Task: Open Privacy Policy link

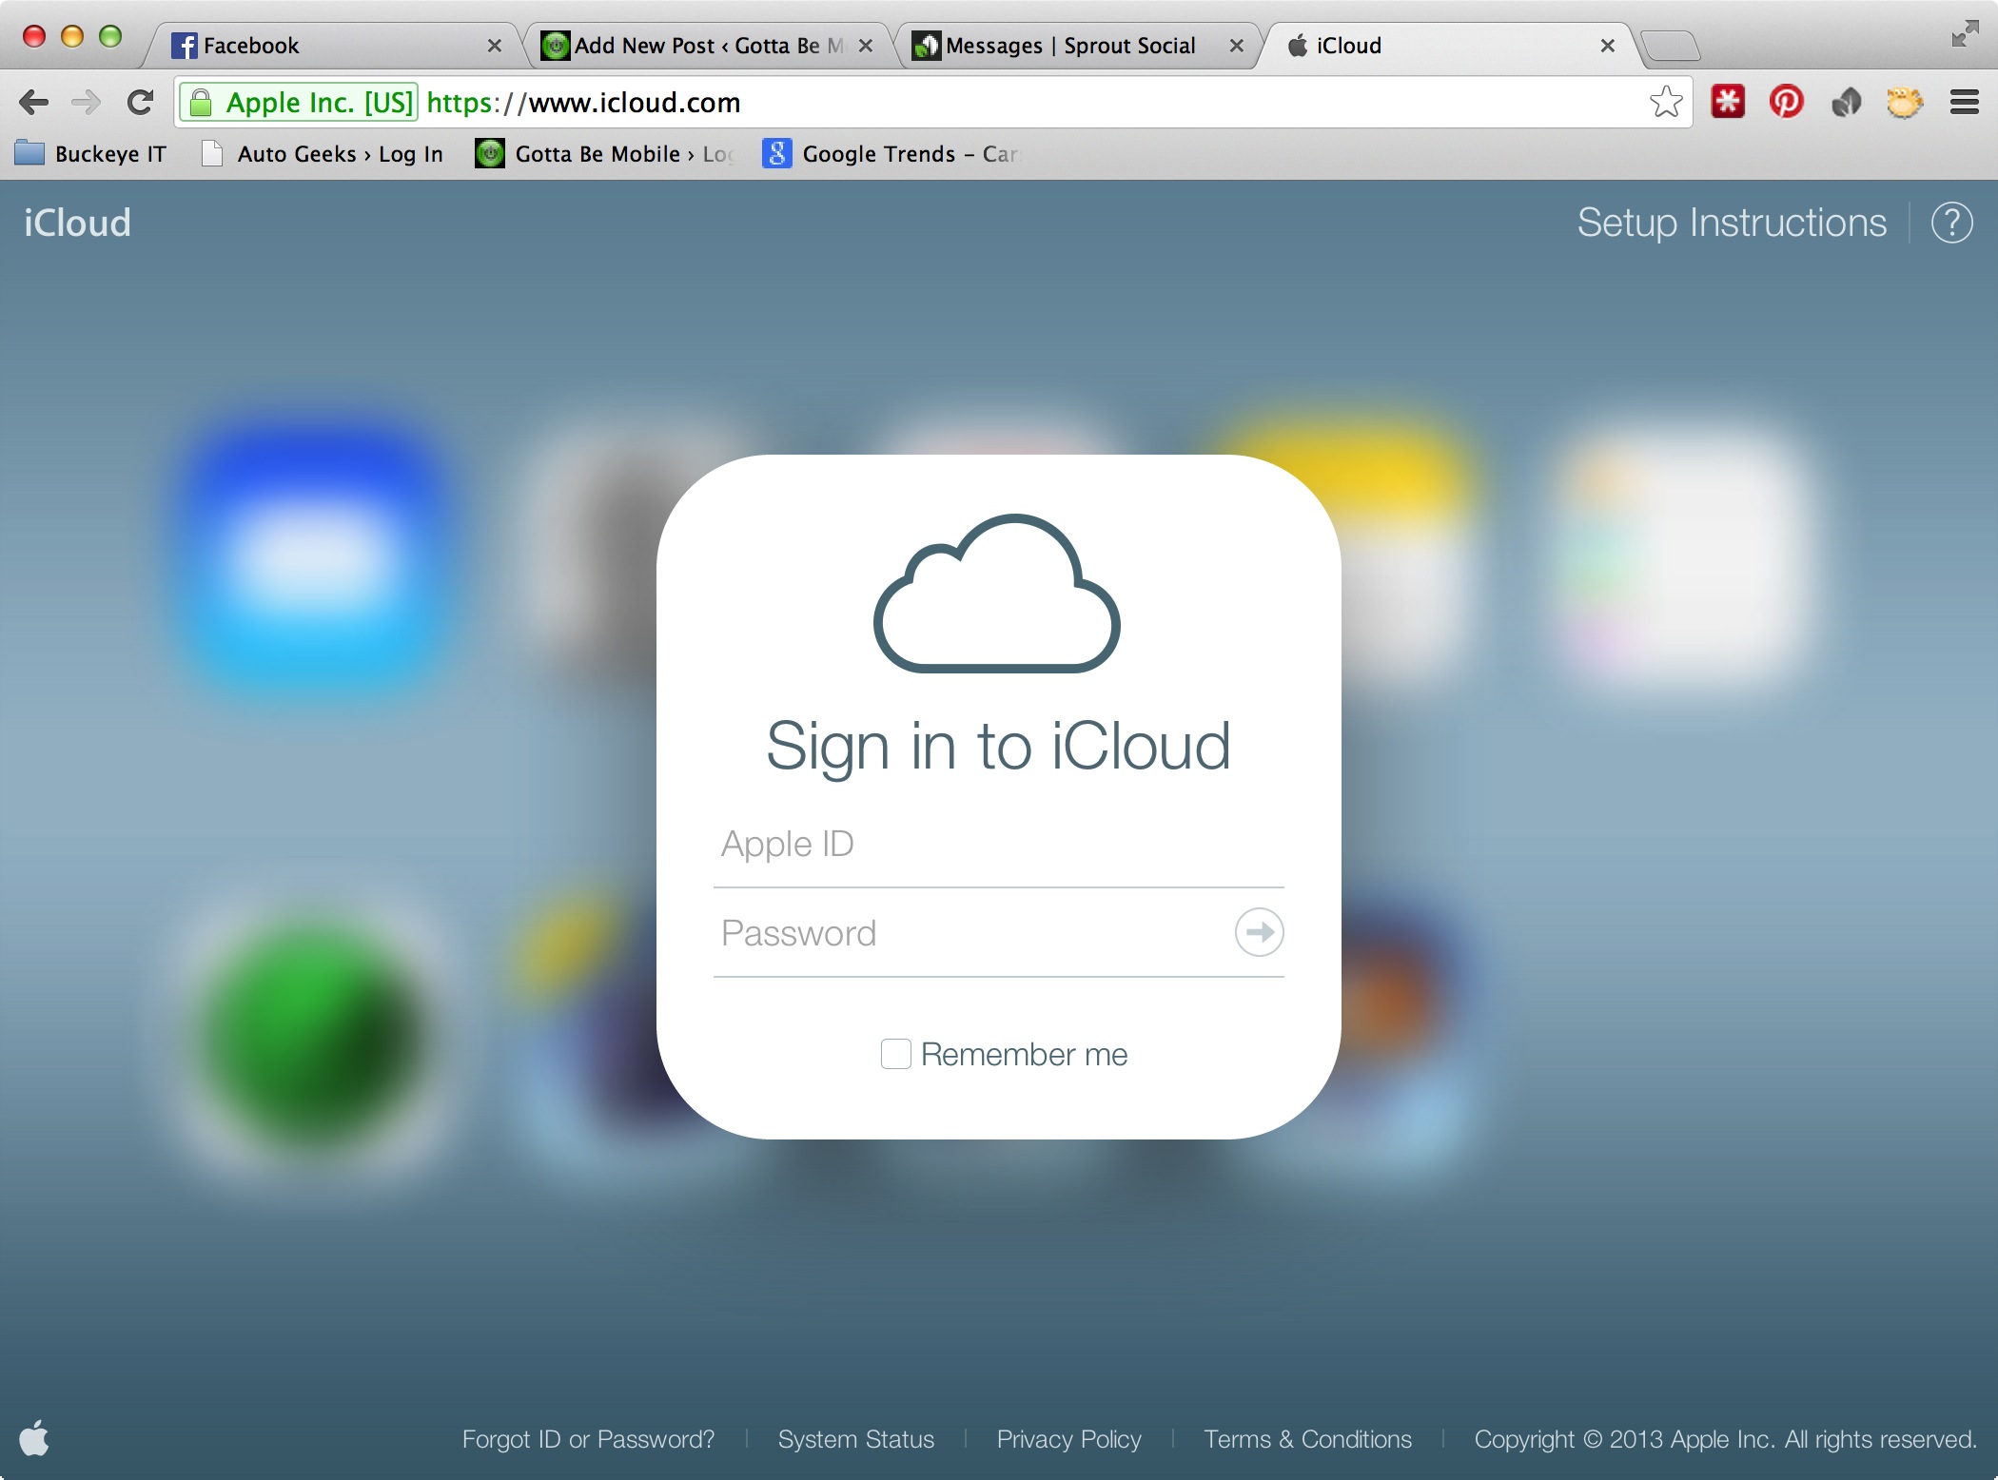Action: [1069, 1439]
